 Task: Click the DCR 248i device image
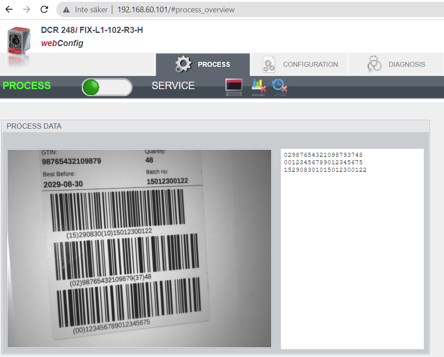[19, 40]
